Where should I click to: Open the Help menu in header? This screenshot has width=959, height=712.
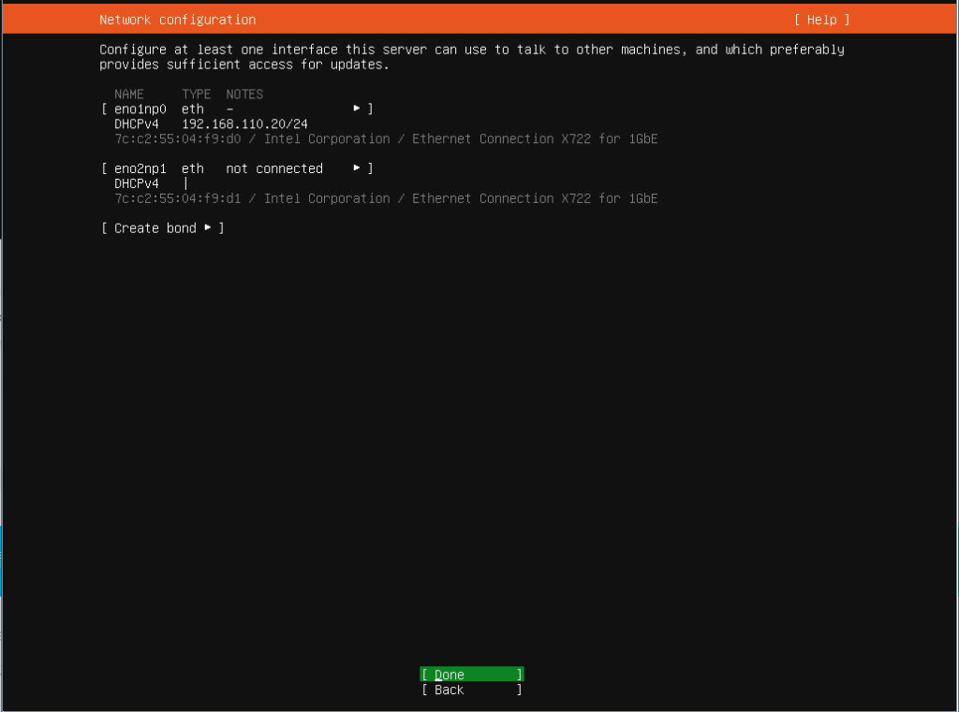821,20
